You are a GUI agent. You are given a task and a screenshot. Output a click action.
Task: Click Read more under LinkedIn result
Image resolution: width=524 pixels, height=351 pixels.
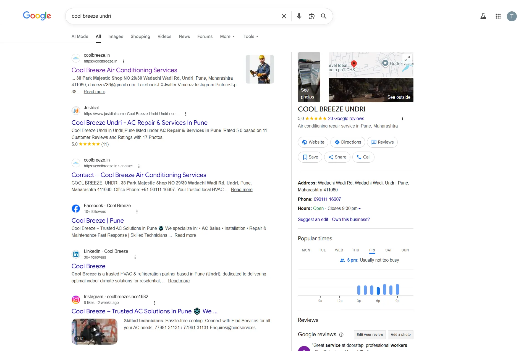pos(179,281)
